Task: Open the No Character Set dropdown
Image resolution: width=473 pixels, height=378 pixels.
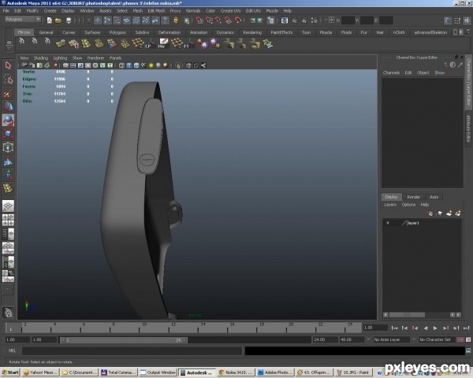Action: pos(437,339)
